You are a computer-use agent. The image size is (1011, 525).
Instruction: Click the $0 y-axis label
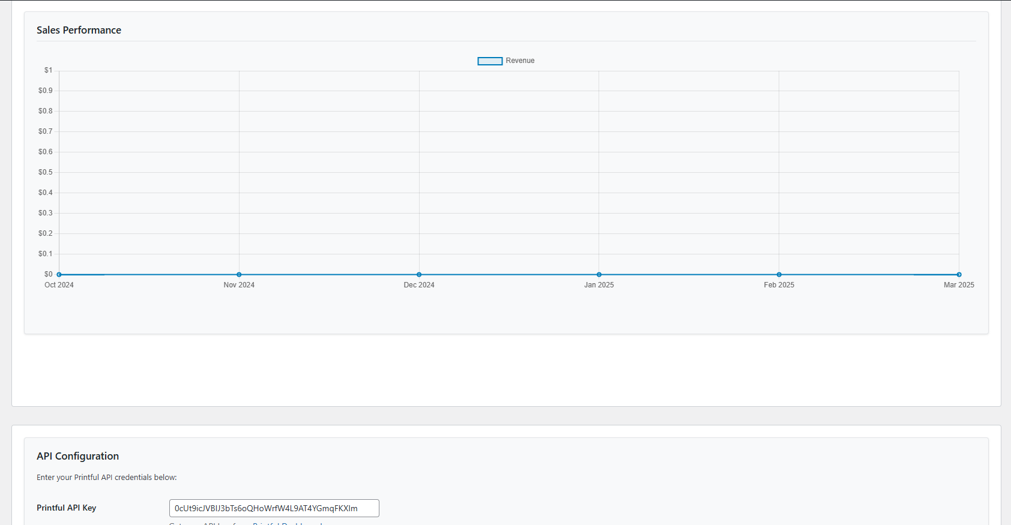(x=48, y=274)
